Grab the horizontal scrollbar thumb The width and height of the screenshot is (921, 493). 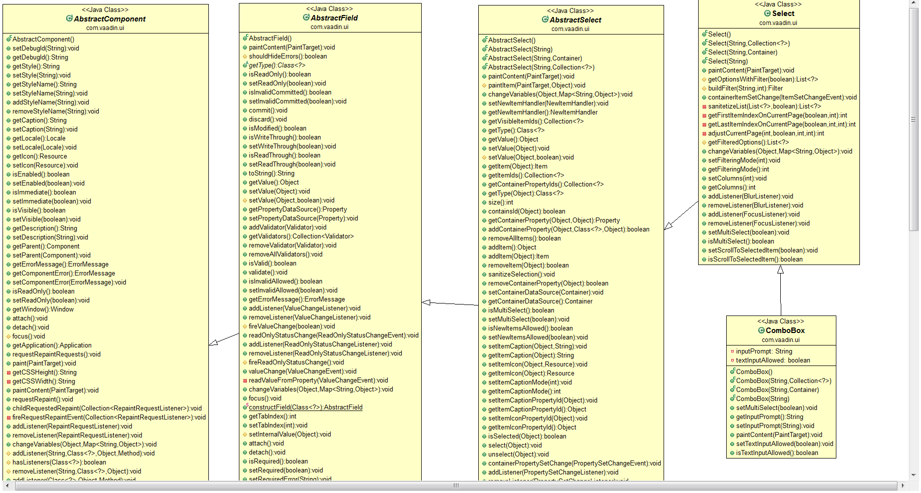[x=456, y=485]
